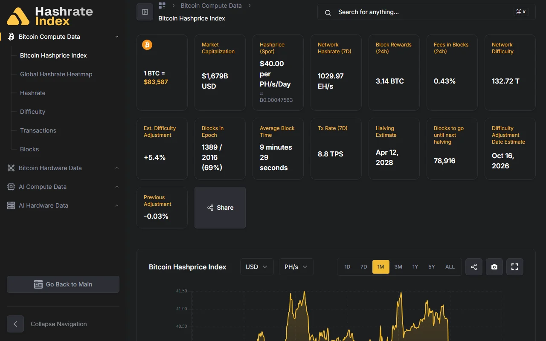
Task: Select the 7D chart range
Action: point(363,267)
